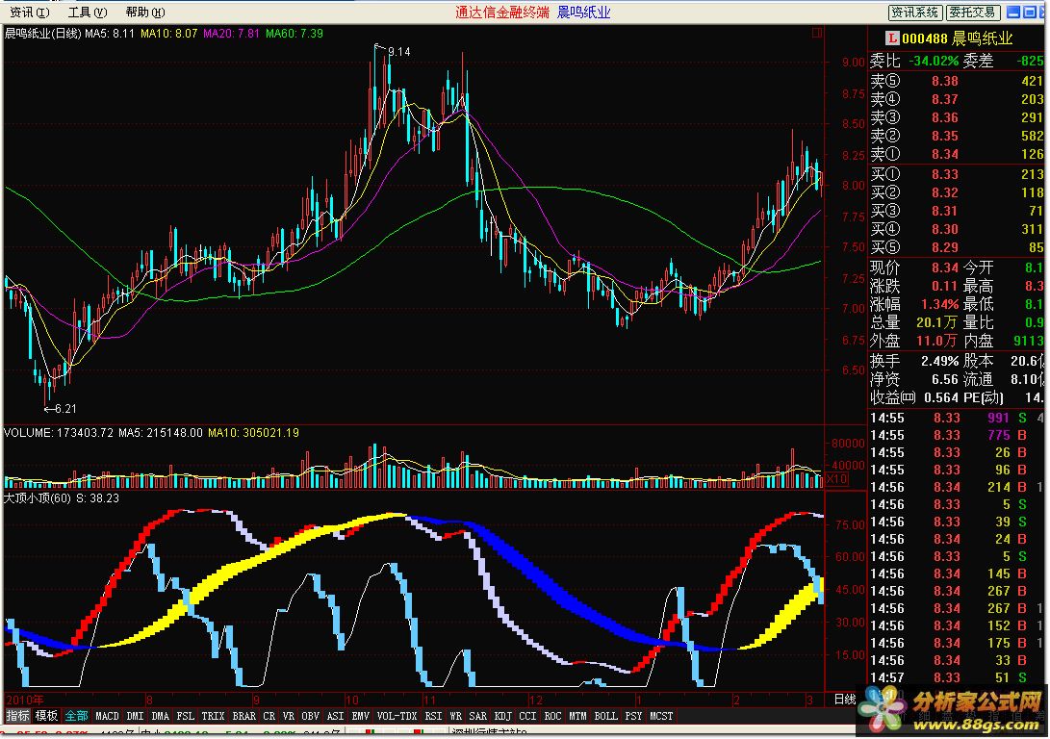The image size is (1050, 739).
Task: Click the red L marker beside 000488
Action: [891, 38]
